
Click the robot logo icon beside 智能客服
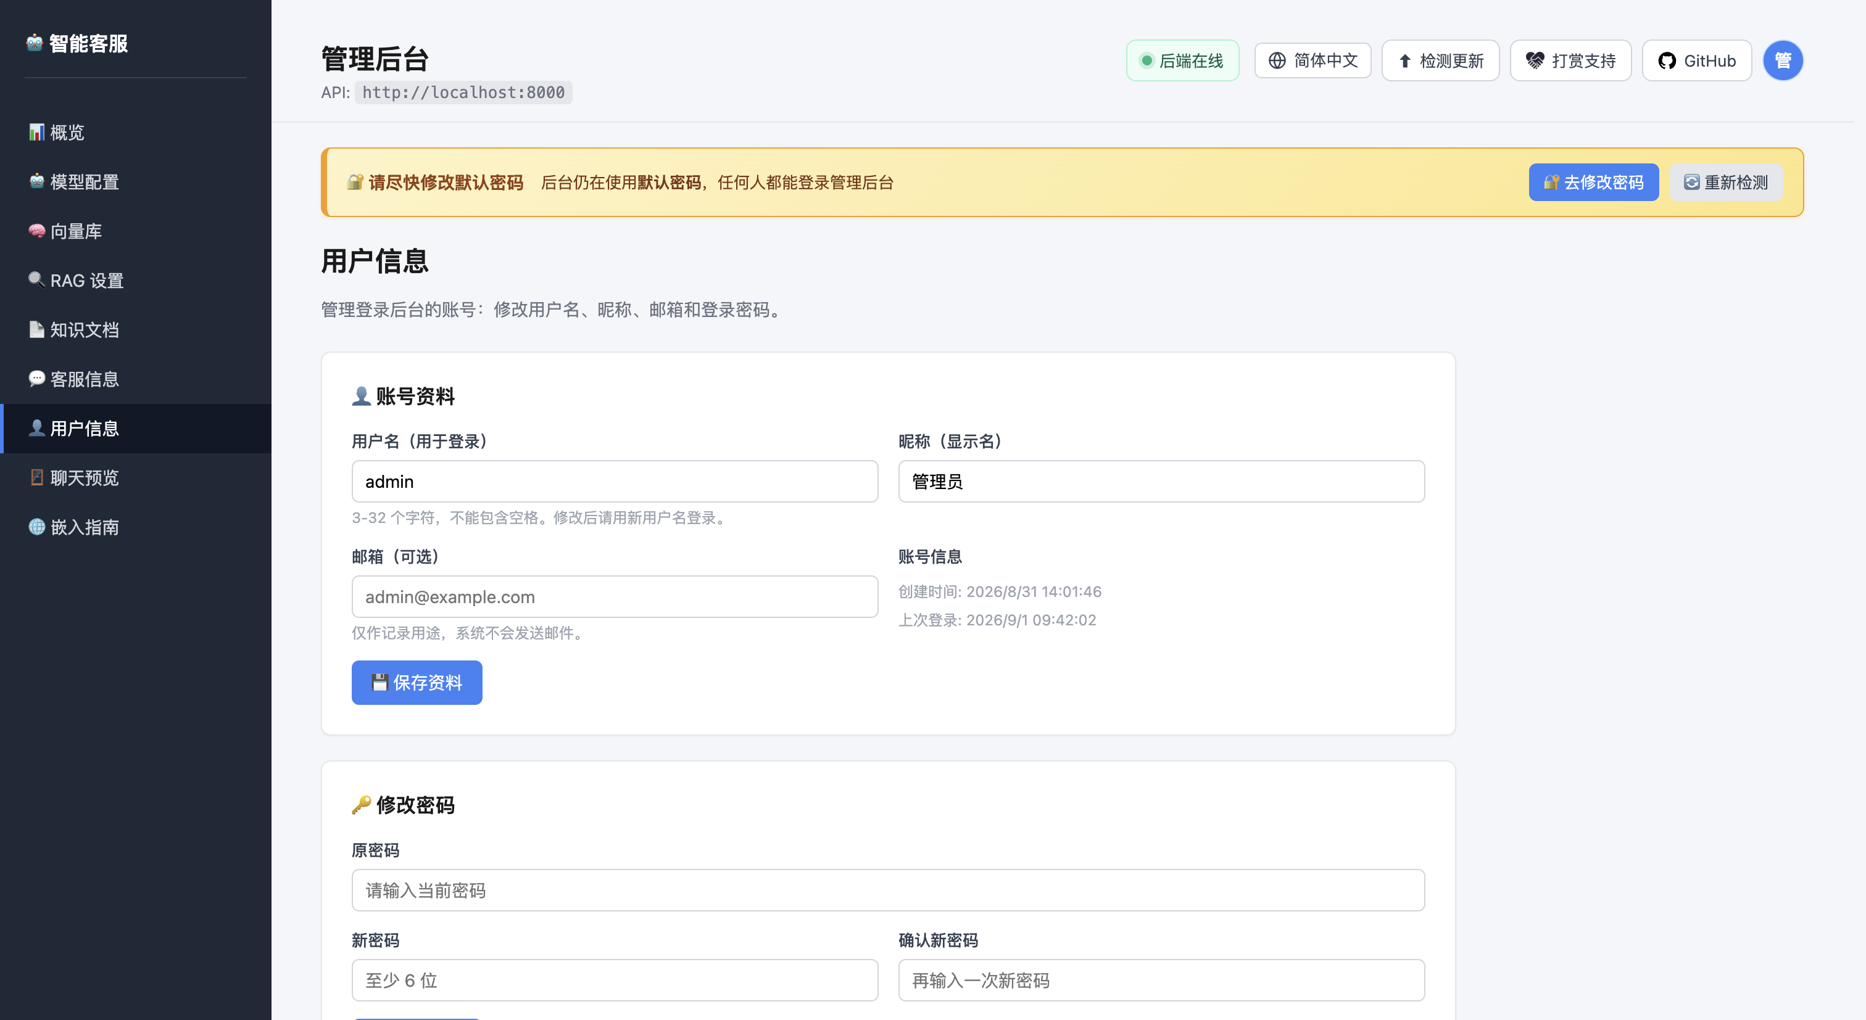(35, 43)
